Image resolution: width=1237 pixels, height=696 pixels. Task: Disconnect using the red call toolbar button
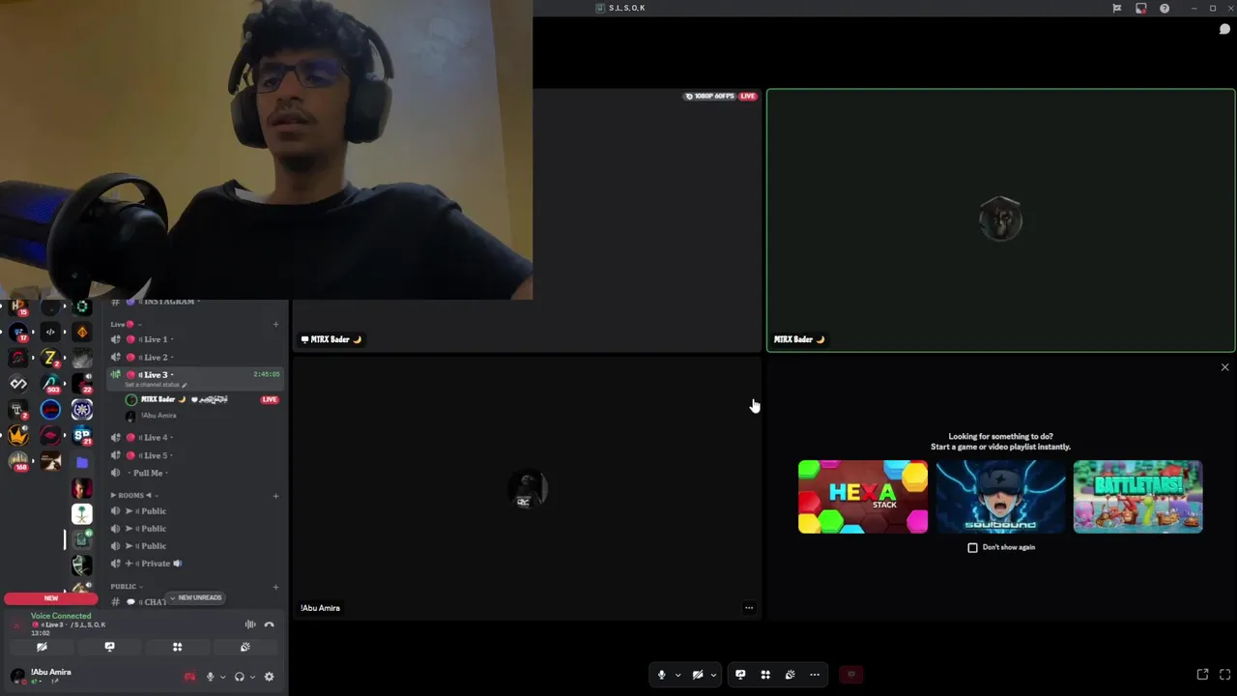pos(851,675)
